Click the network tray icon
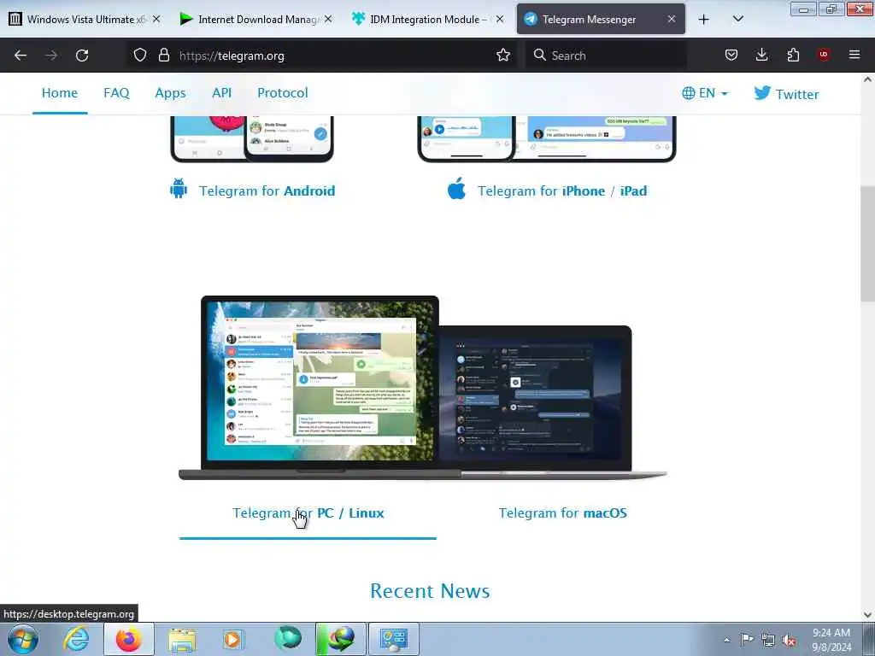 (x=768, y=641)
